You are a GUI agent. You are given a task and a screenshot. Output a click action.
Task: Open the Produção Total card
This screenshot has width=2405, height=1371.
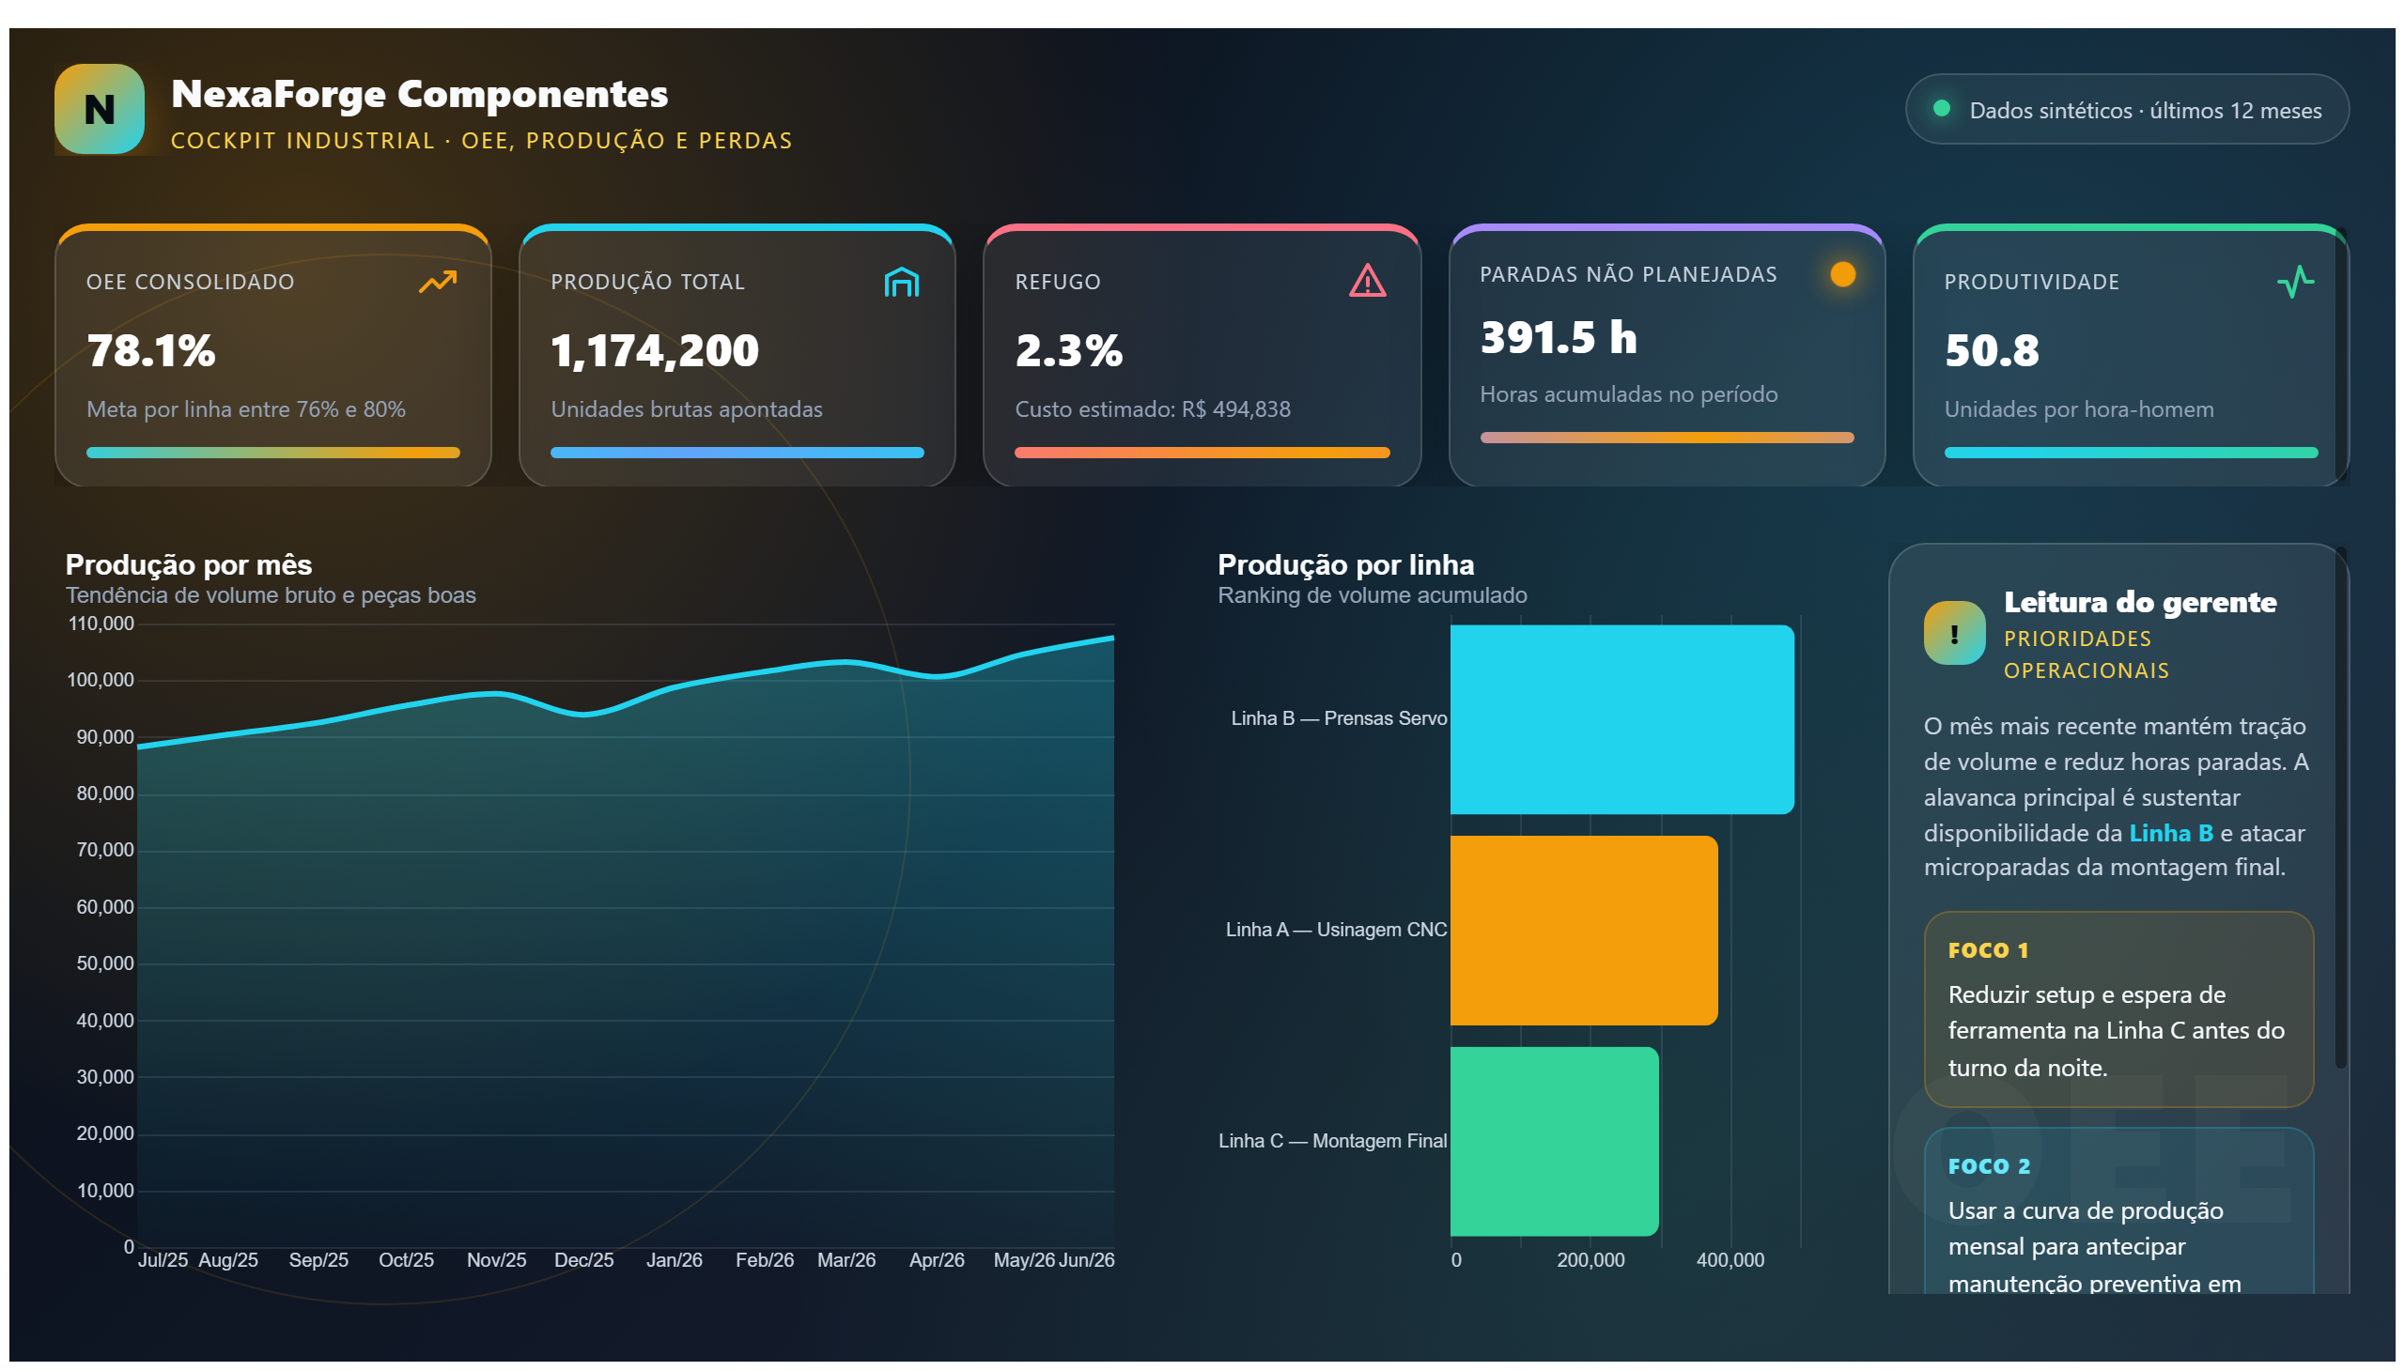tap(737, 356)
